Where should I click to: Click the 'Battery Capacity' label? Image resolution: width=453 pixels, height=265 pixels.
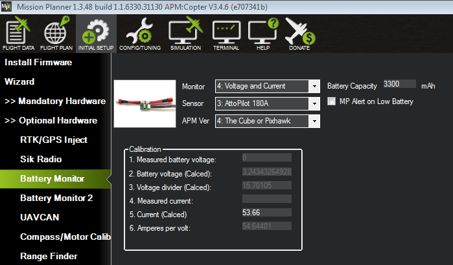pyautogui.click(x=352, y=86)
